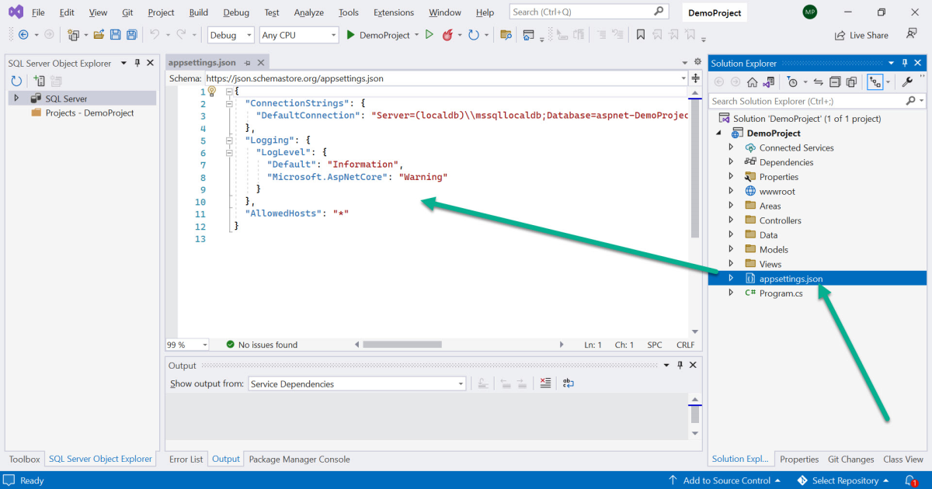Expand the SQL Server tree node

click(16, 99)
